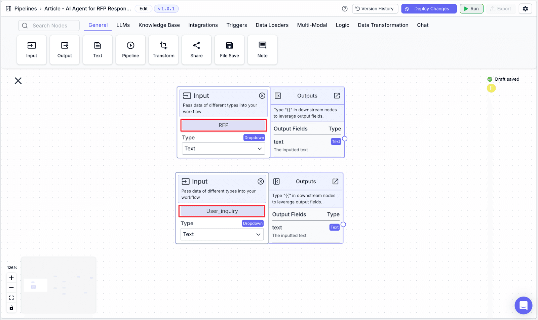Open the Knowledge Base tab

[159, 25]
